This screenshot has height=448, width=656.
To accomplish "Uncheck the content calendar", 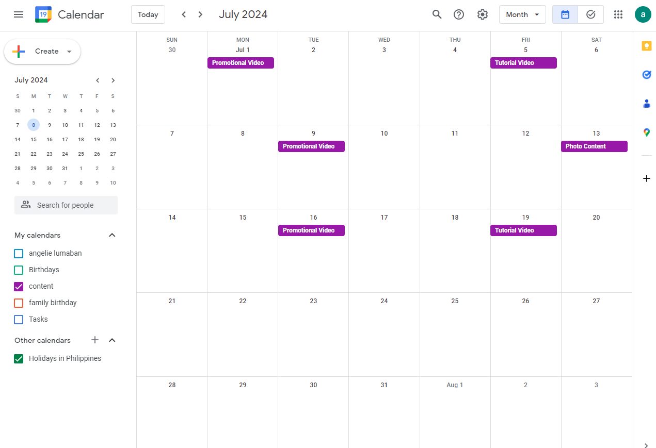I will tap(19, 286).
